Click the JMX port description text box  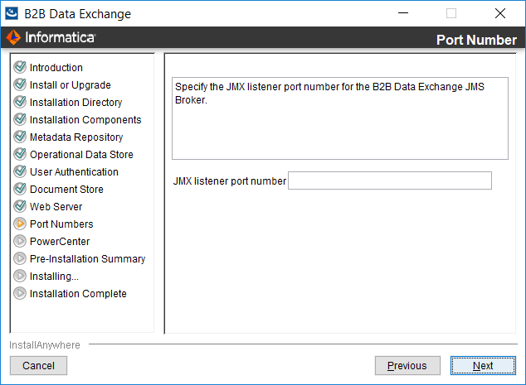pyautogui.click(x=340, y=118)
